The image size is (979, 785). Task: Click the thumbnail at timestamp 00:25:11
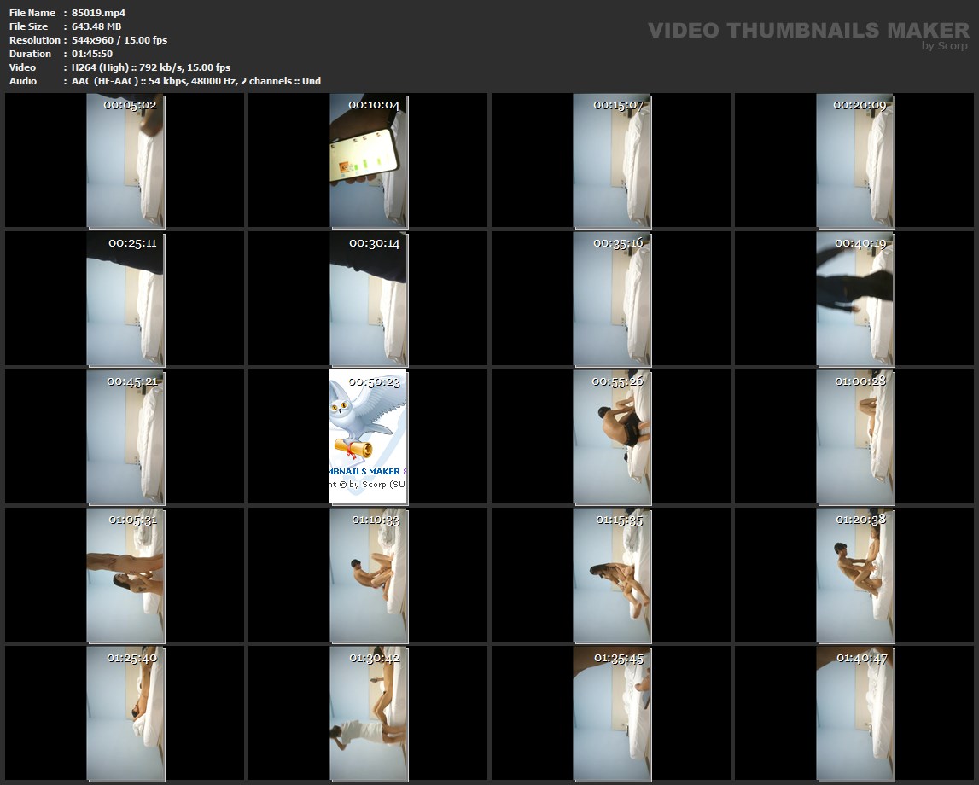125,300
